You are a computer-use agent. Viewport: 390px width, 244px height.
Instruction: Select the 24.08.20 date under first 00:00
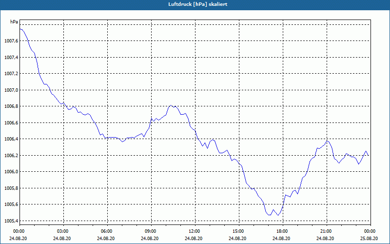point(18,238)
